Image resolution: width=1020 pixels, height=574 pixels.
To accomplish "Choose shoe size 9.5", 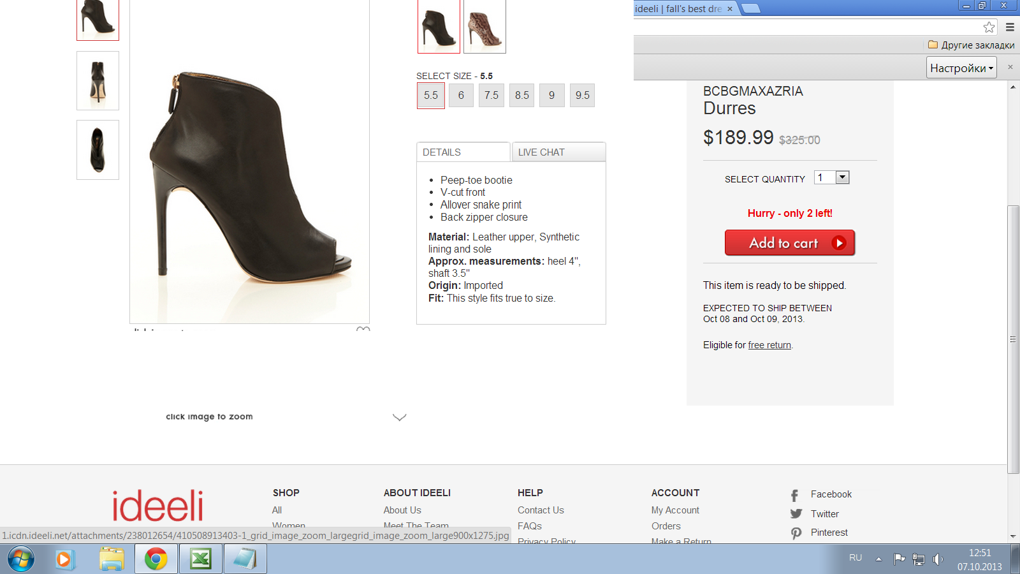I will click(x=582, y=96).
